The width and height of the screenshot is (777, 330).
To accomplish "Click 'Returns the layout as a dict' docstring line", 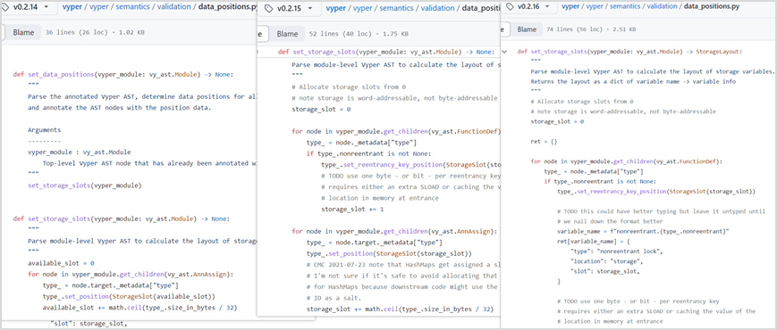I will click(x=633, y=81).
